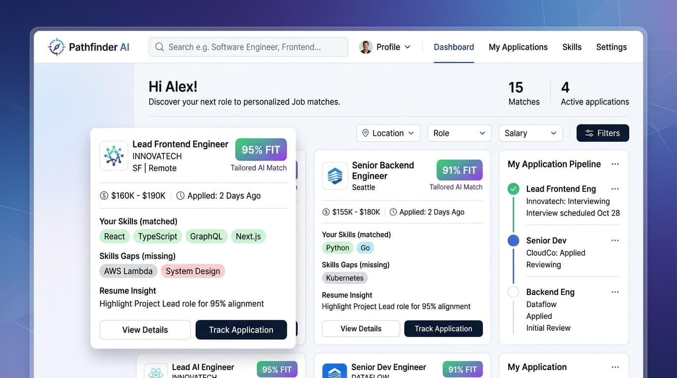Open the Skills tab
Viewport: 677px width, 378px height.
pyautogui.click(x=572, y=47)
